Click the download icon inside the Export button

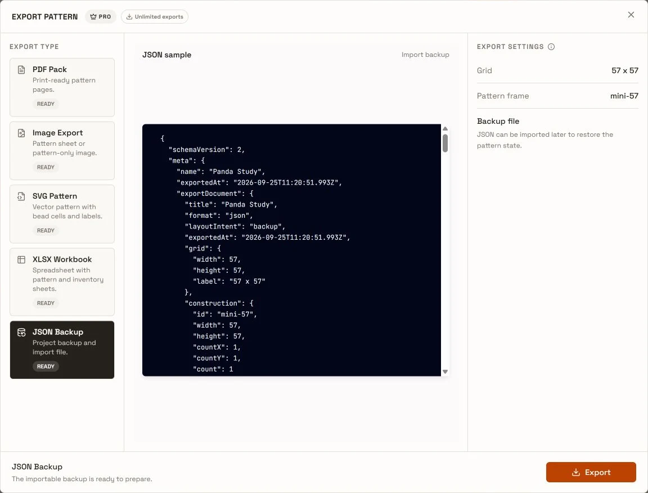(x=575, y=472)
